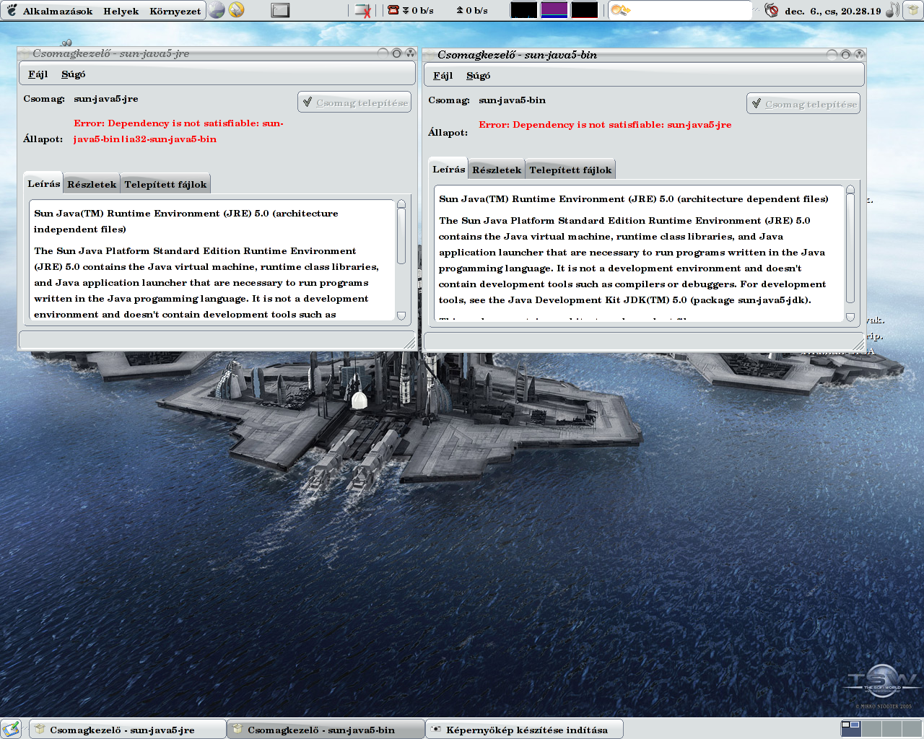This screenshot has height=739, width=924.
Task: Click the red telephone modem icon
Action: point(393,9)
